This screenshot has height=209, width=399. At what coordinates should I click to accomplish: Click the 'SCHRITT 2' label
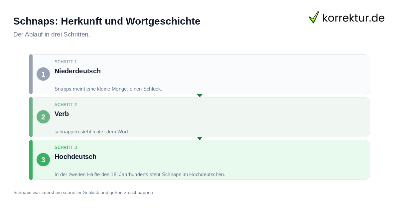pyautogui.click(x=66, y=104)
